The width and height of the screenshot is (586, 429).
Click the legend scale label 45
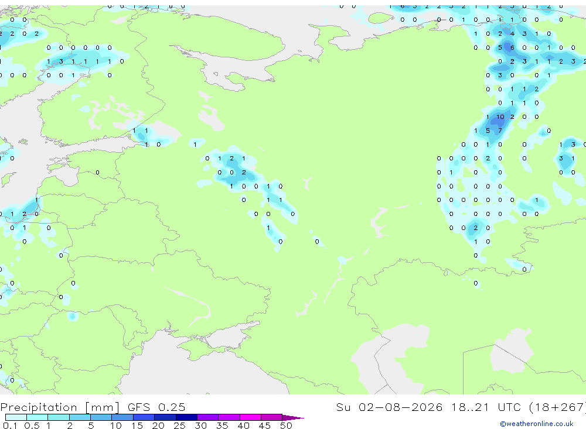[x=265, y=425]
